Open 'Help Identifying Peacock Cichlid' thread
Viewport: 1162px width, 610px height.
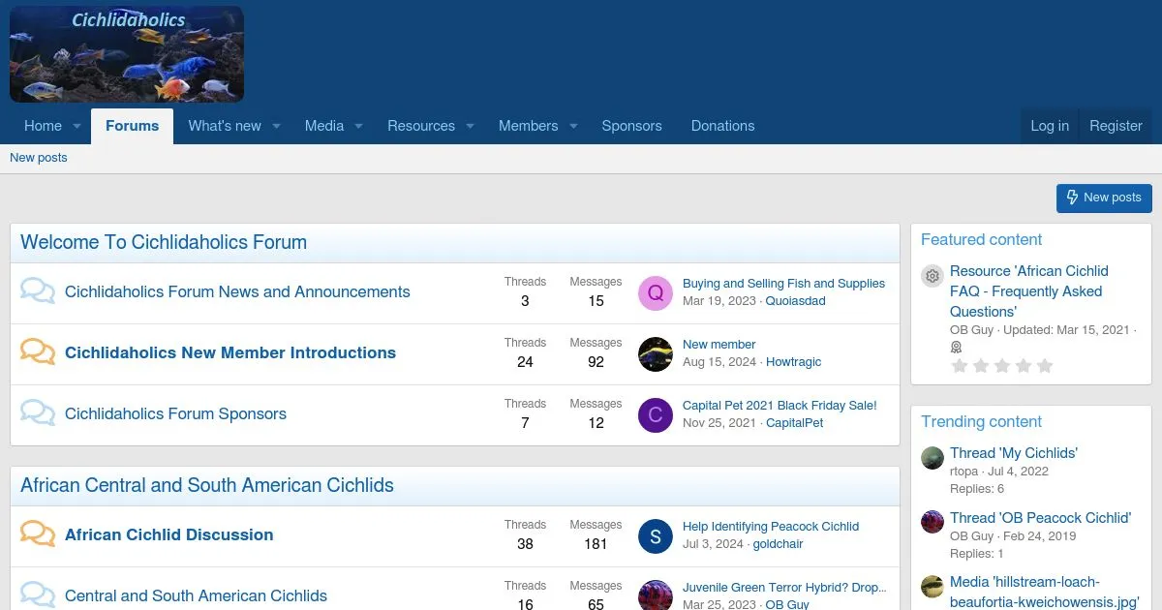tap(770, 527)
